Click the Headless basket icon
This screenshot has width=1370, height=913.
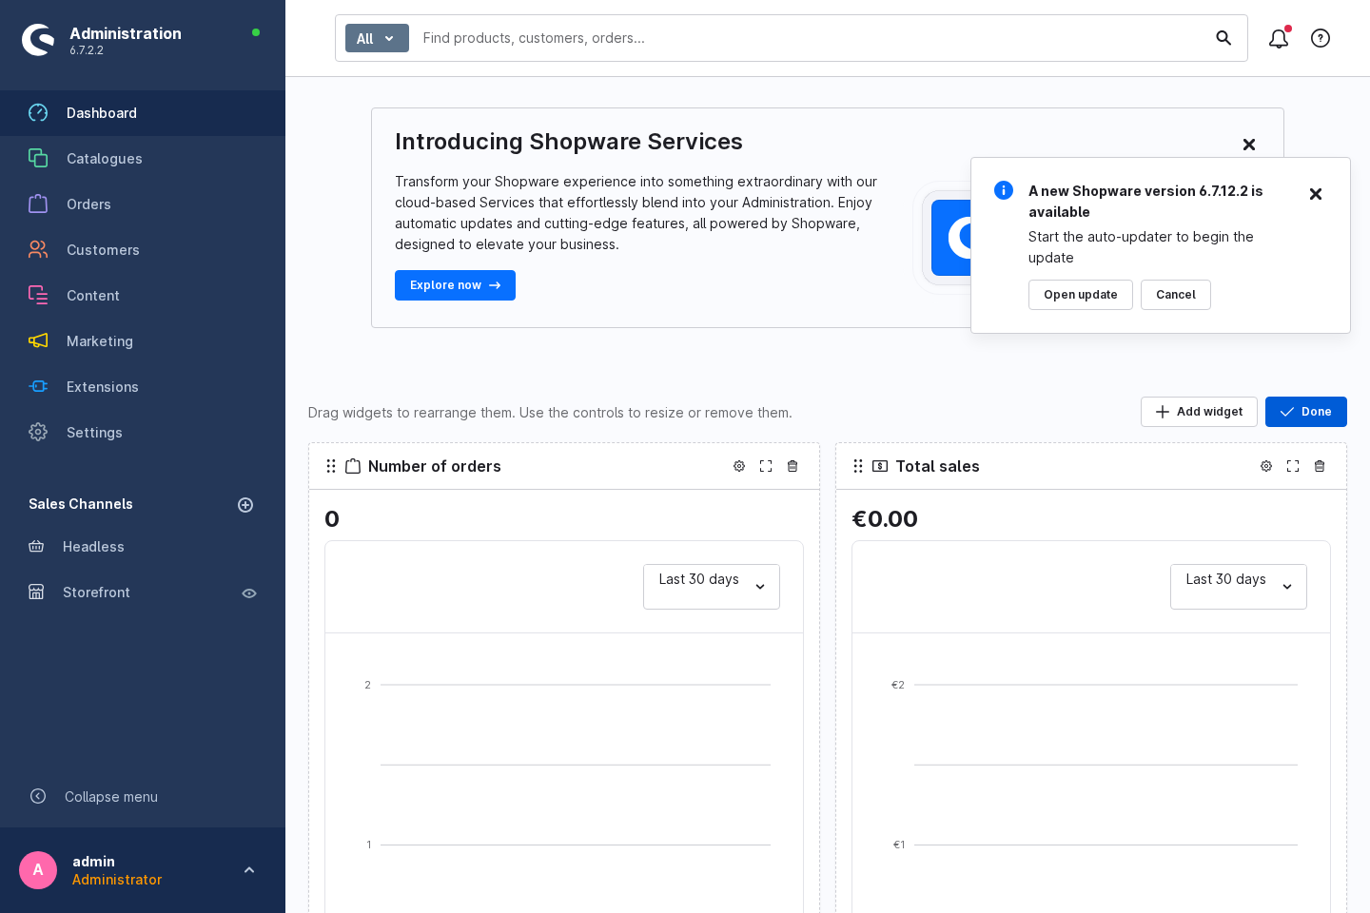click(x=36, y=547)
